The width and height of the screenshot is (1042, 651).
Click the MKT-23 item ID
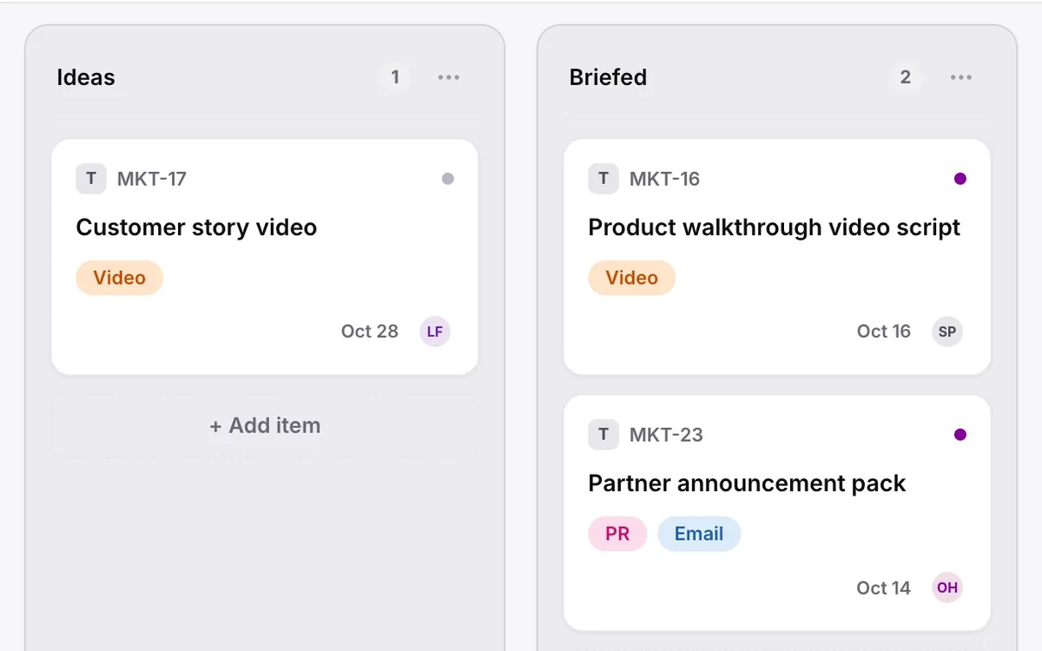(666, 435)
